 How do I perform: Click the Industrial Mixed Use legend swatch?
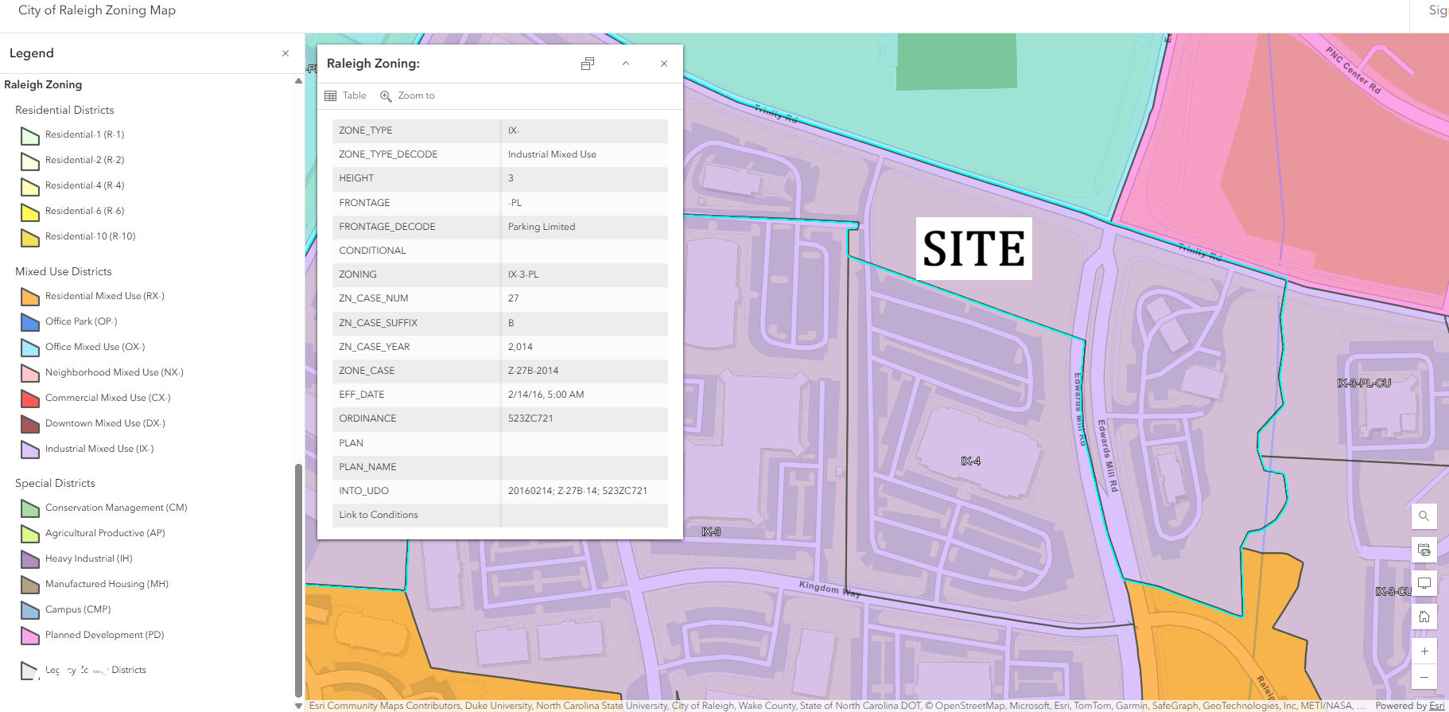click(30, 449)
